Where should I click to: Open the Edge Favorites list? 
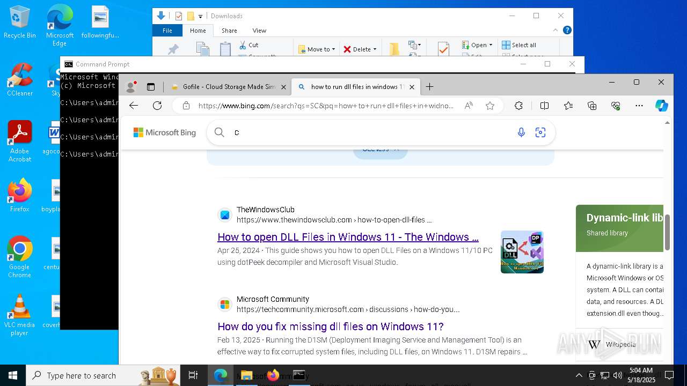click(x=568, y=106)
